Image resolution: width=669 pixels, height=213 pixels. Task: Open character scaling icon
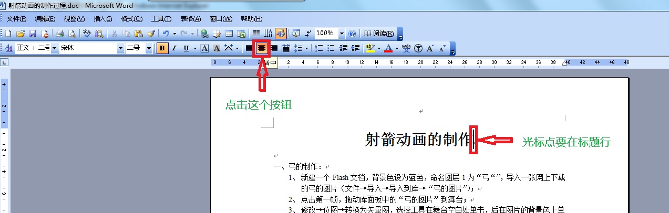pyautogui.click(x=228, y=48)
